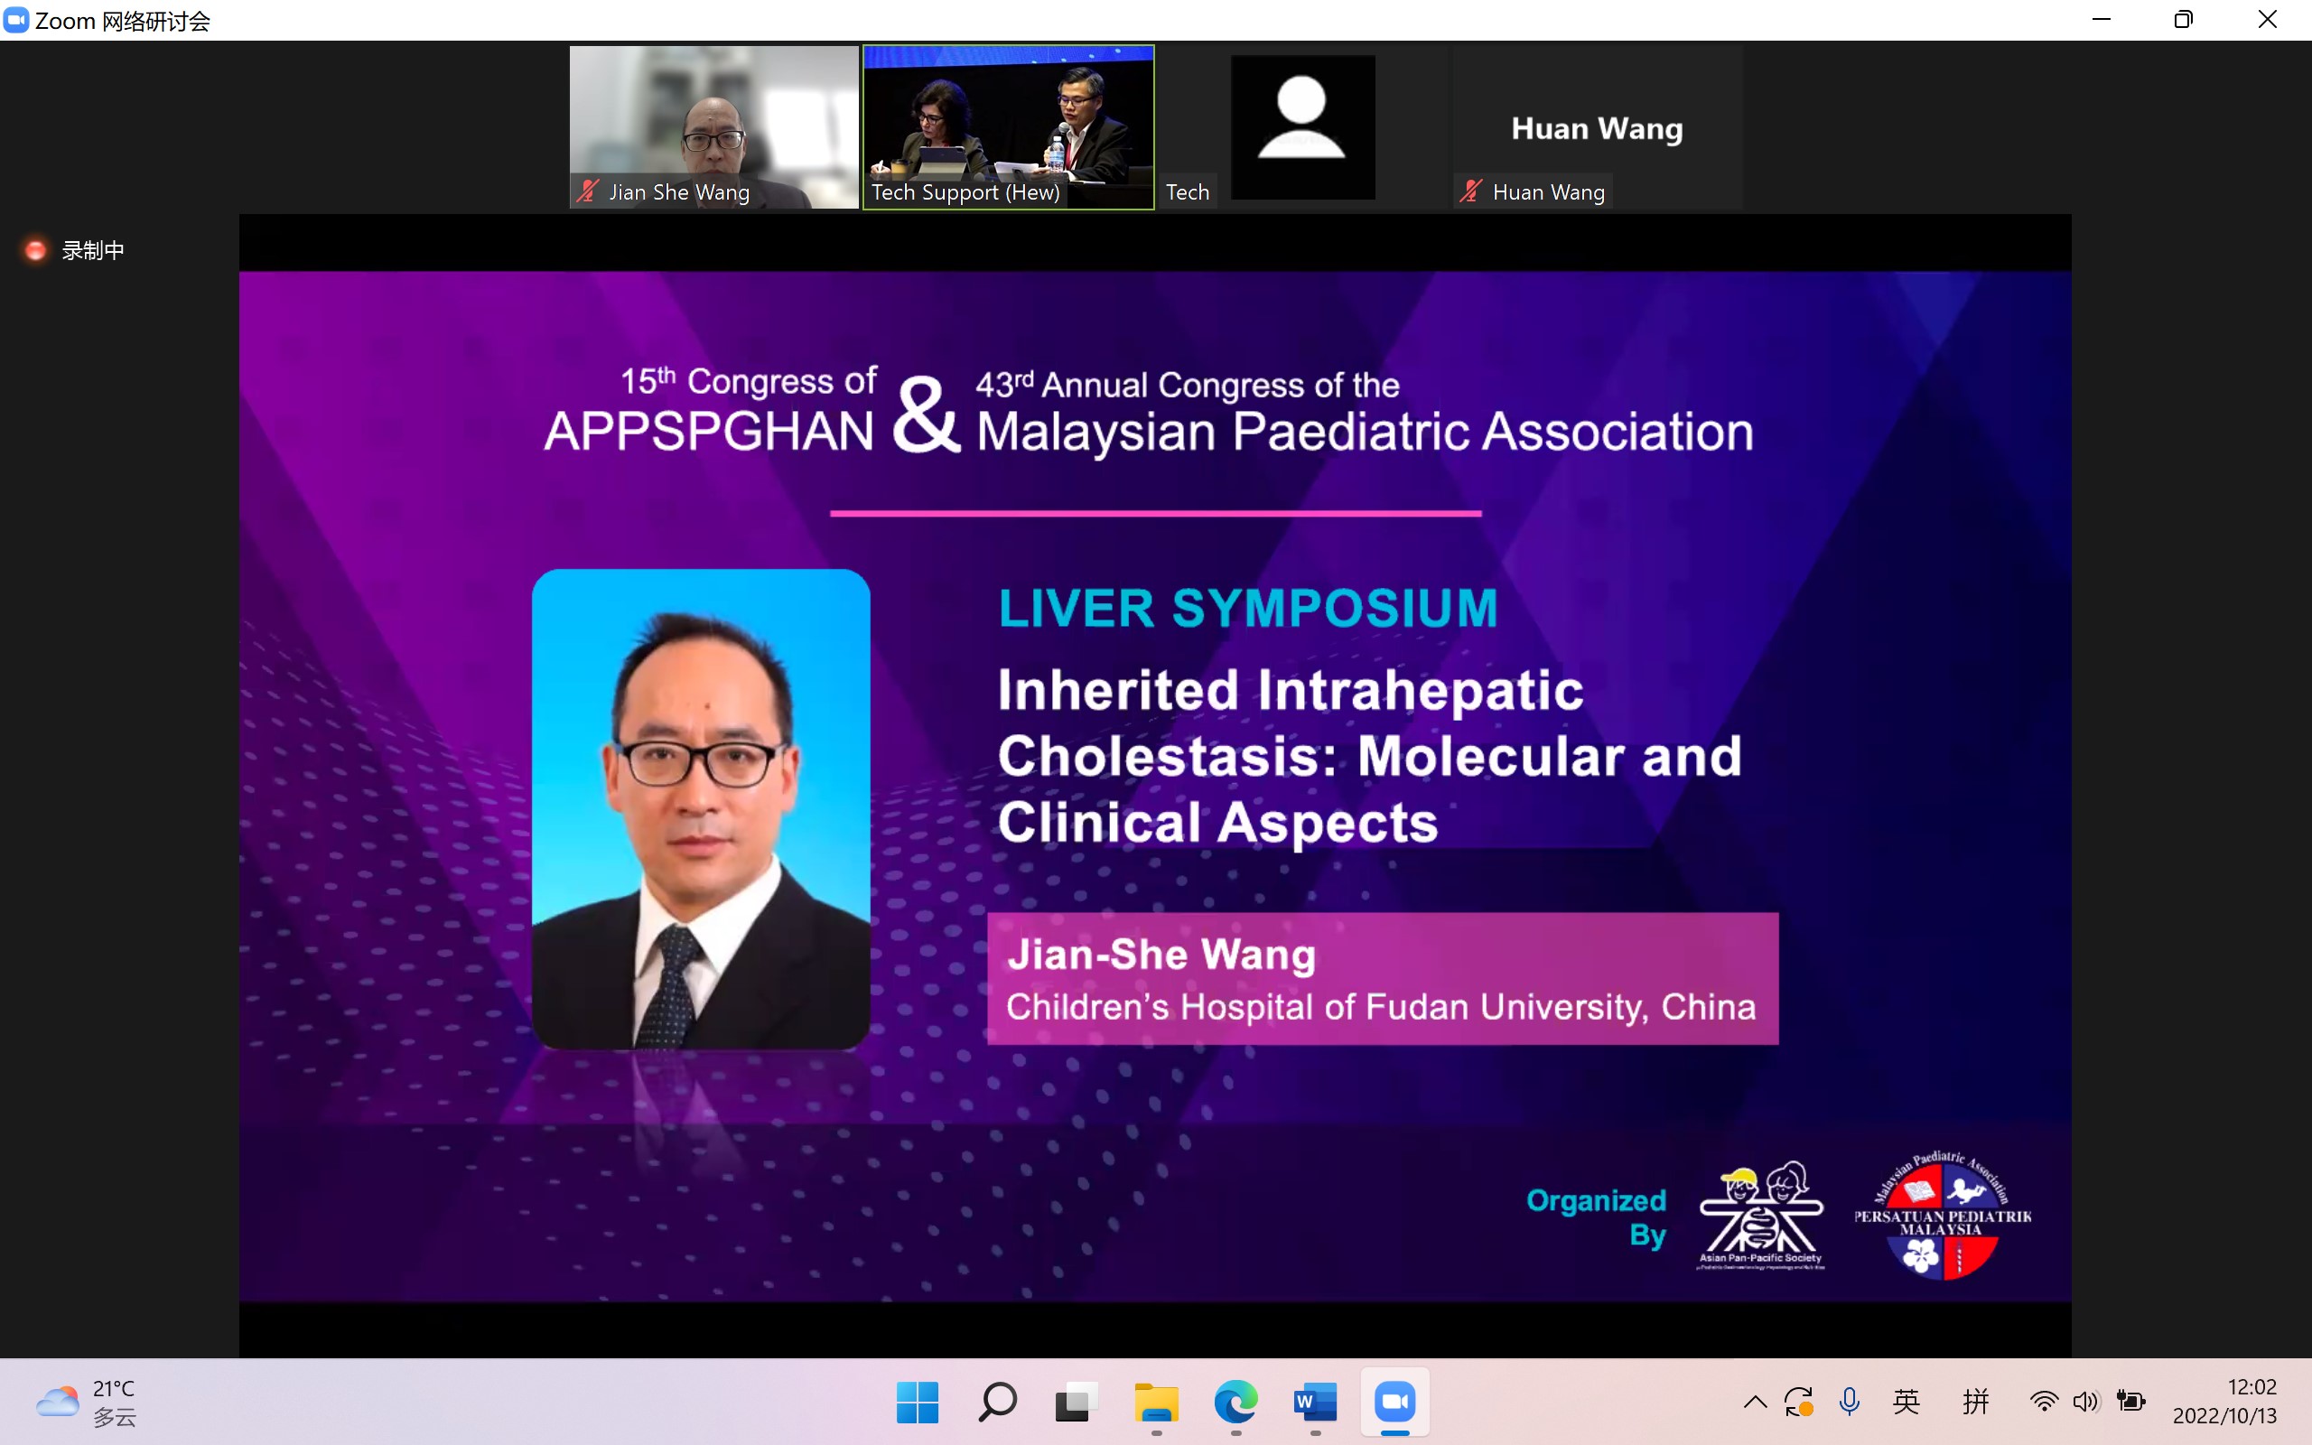Click the 录制中 recording status text
Image resolution: width=2312 pixels, height=1445 pixels.
[93, 250]
